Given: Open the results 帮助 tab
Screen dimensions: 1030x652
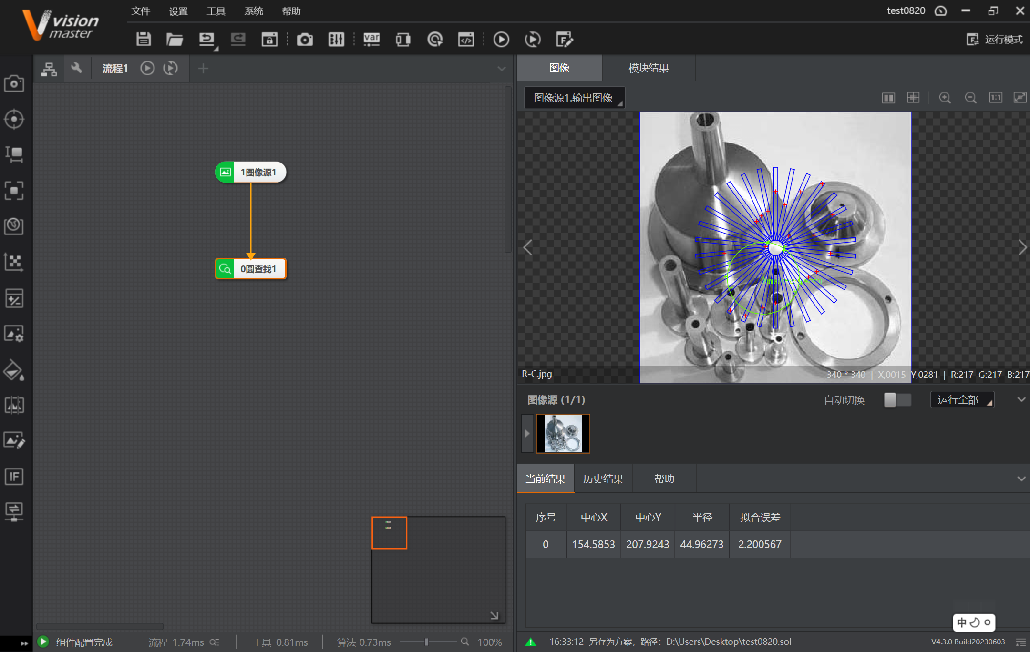Looking at the screenshot, I should point(664,479).
